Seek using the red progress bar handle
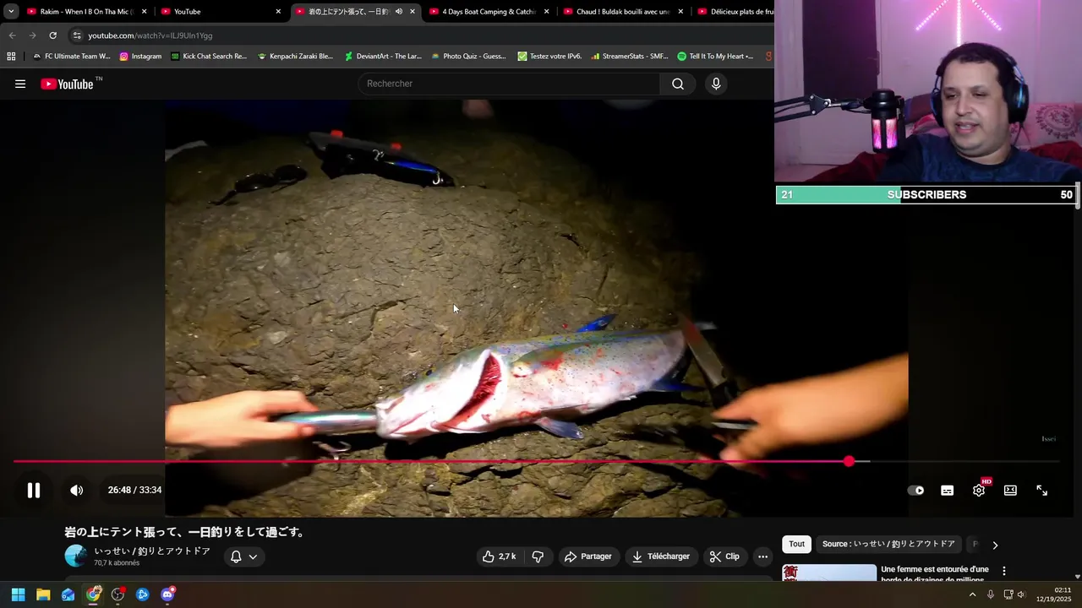This screenshot has width=1082, height=608. 849,461
